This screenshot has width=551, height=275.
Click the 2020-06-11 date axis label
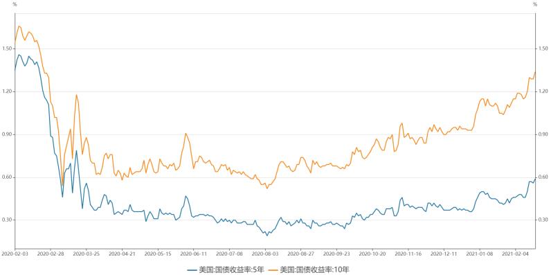click(x=194, y=254)
